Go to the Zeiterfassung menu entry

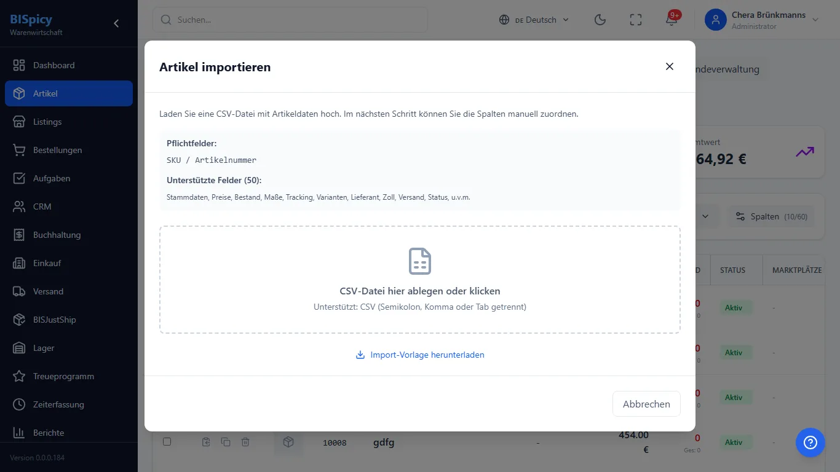(x=69, y=404)
